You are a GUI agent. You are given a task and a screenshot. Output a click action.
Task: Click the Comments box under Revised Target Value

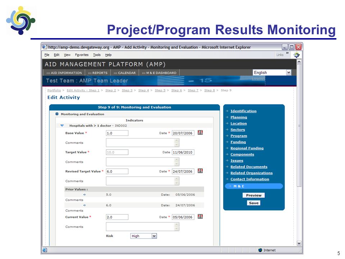pyautogui.click(x=143, y=181)
